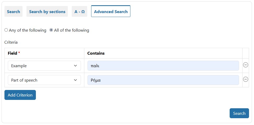Viewport: 254px width, 125px height.
Task: Click the Contains column header
Action: click(96, 53)
